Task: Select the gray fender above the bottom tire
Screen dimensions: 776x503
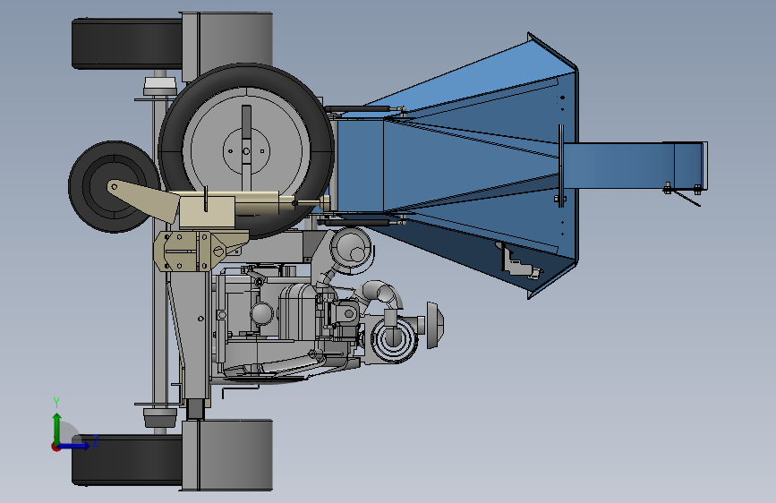Action: (x=227, y=456)
